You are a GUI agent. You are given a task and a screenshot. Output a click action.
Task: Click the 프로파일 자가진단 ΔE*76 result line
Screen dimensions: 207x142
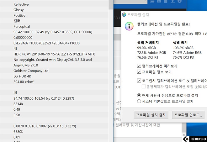[x=172, y=34]
